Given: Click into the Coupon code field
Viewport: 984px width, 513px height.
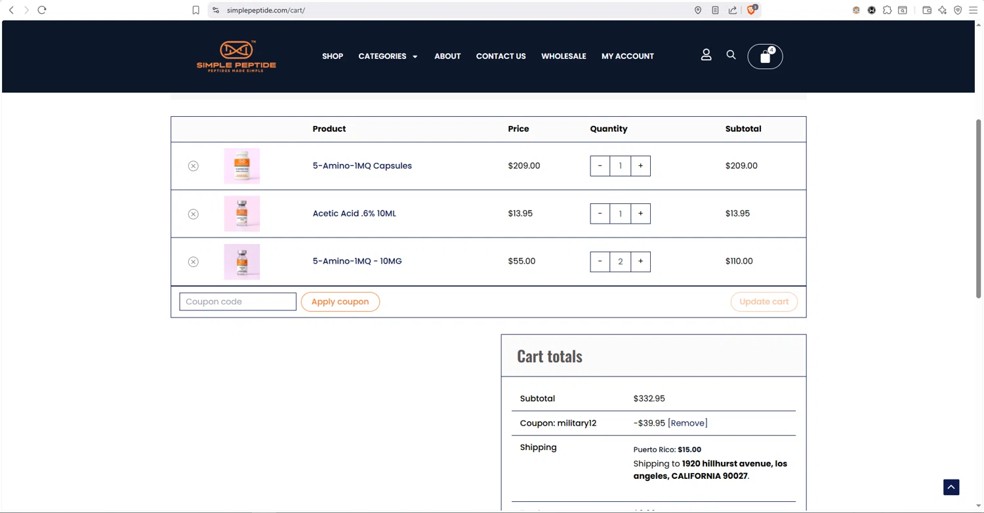Looking at the screenshot, I should pos(237,302).
